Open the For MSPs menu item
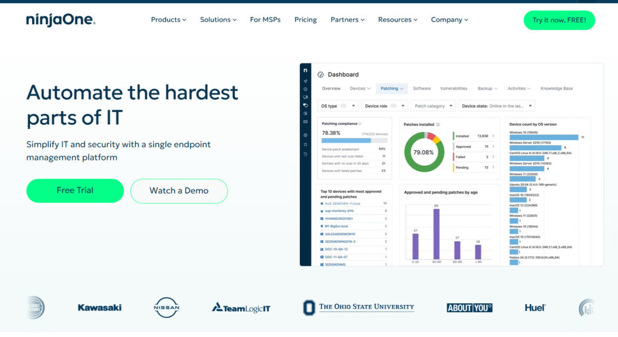 pyautogui.click(x=265, y=20)
